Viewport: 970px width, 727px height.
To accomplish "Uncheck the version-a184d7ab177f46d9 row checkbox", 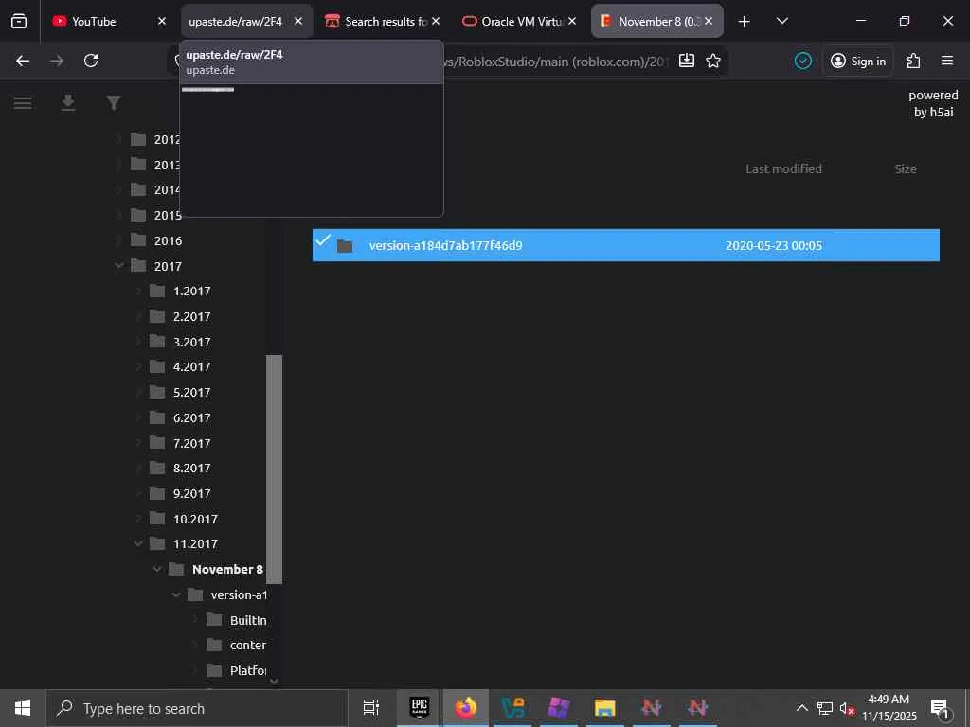I will (322, 239).
